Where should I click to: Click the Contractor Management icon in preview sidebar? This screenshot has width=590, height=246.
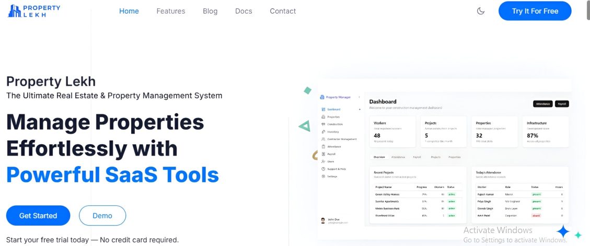(323, 139)
